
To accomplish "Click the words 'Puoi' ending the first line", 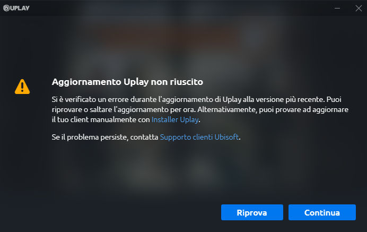I will (x=334, y=99).
